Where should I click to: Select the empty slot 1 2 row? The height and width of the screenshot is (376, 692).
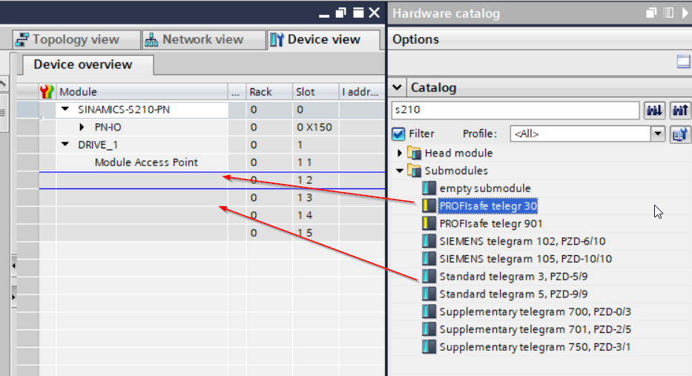[x=212, y=180]
